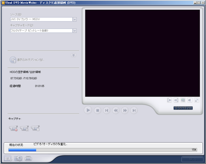Click the キャプチャ: section label
Viewport: 206px width, 164px height.
point(15,119)
